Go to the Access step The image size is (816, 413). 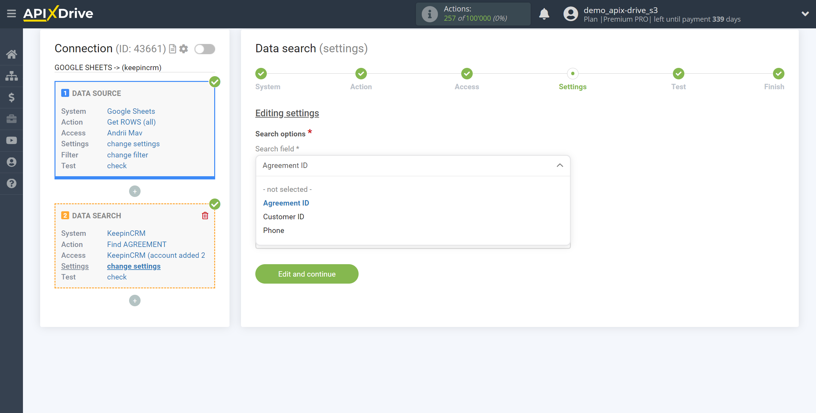pyautogui.click(x=467, y=74)
